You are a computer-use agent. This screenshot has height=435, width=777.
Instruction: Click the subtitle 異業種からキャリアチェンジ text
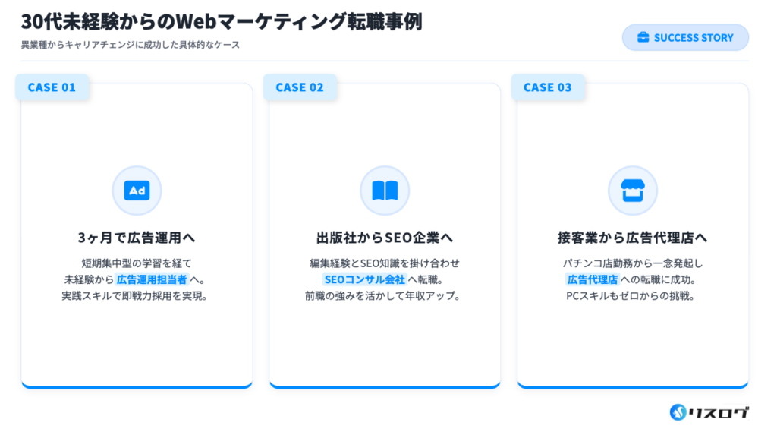coord(131,45)
